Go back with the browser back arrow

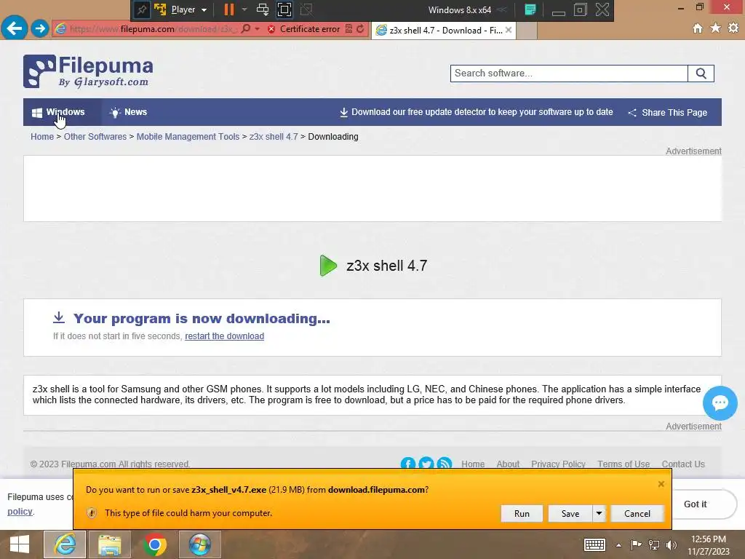(x=15, y=28)
